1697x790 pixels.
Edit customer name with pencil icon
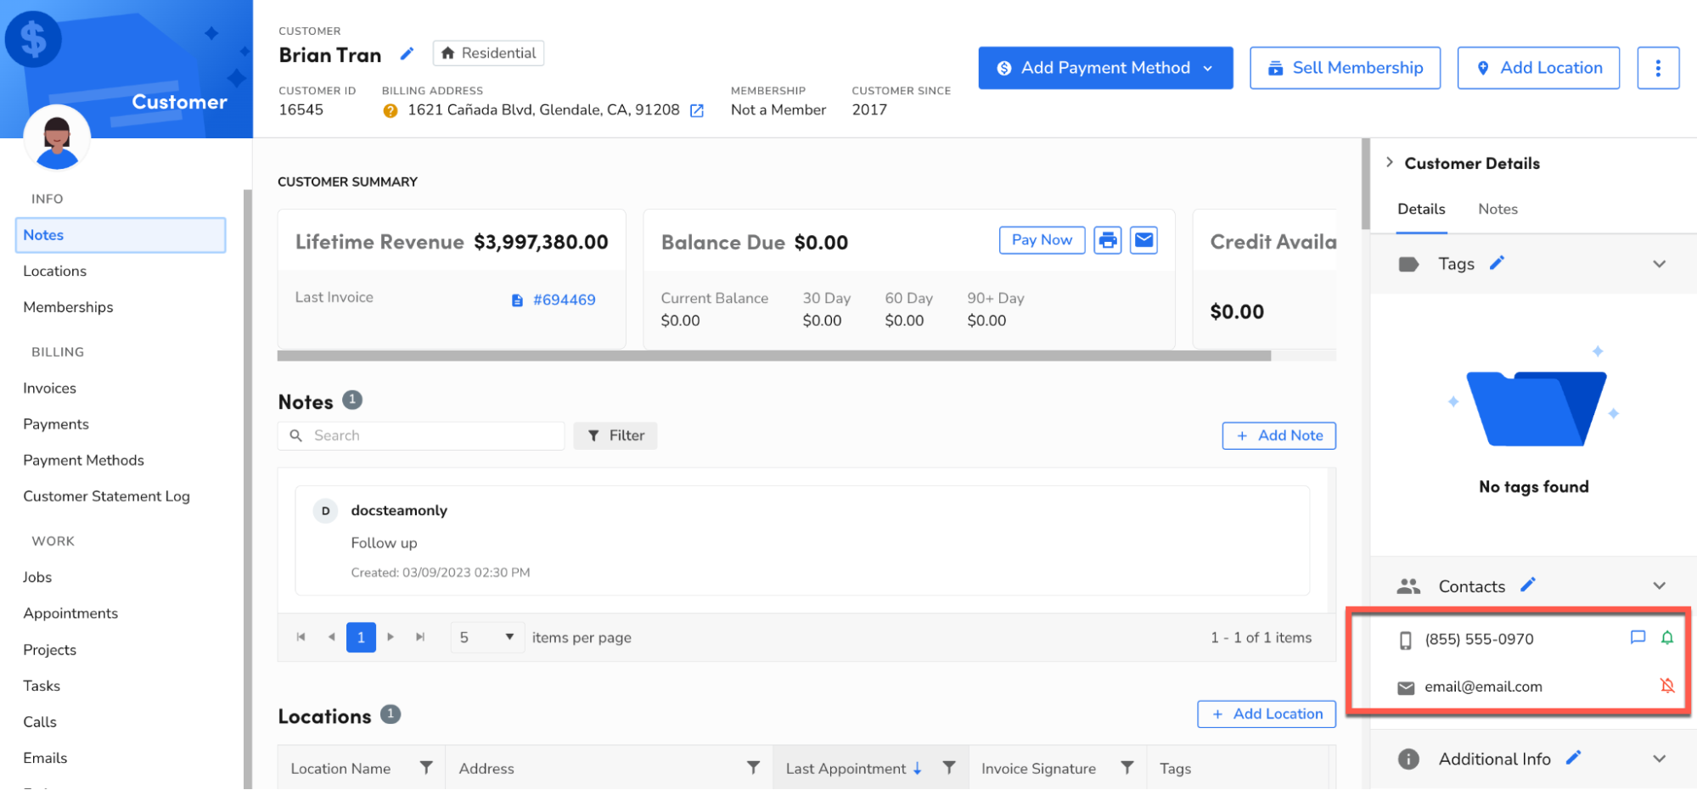[407, 54]
